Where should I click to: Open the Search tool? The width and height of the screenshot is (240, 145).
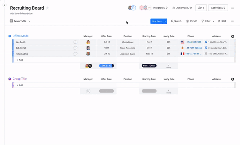point(176,21)
